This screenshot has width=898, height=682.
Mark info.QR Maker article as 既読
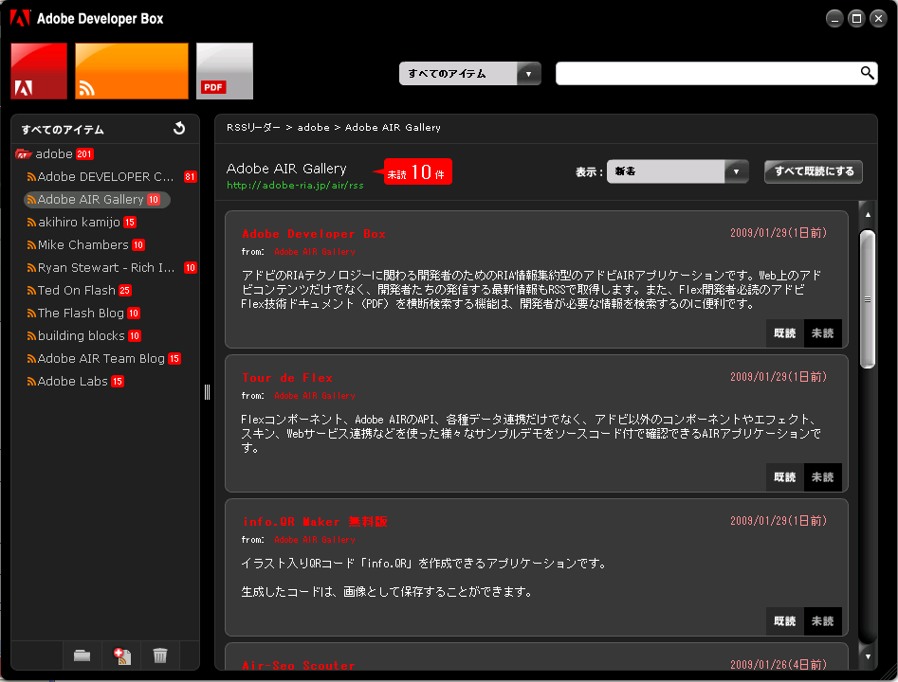[784, 621]
